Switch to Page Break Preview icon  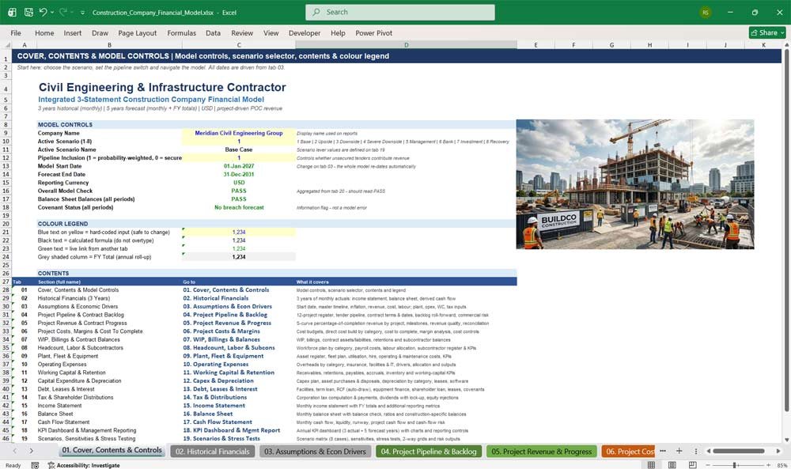(x=693, y=465)
